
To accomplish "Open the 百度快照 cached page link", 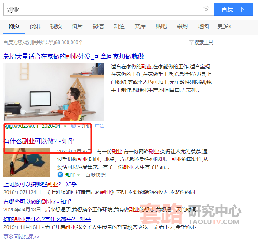I will 96,175.
